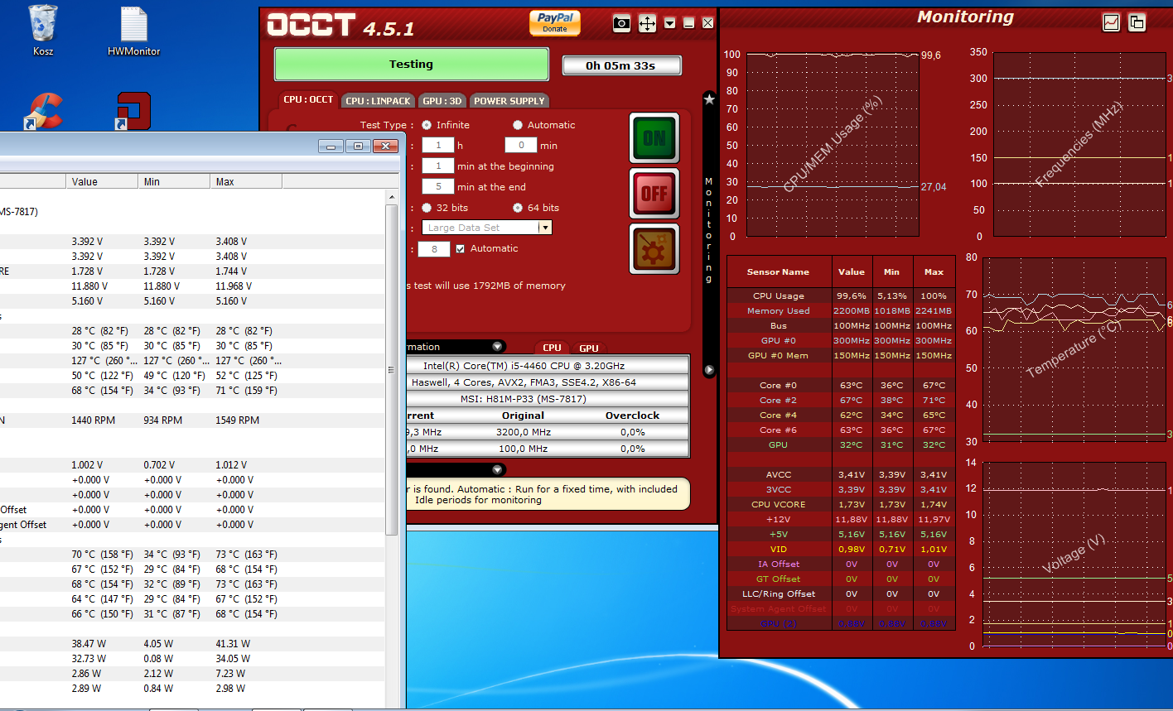This screenshot has width=1173, height=711.
Task: Focus the thread count field showing 8
Action: [x=434, y=248]
